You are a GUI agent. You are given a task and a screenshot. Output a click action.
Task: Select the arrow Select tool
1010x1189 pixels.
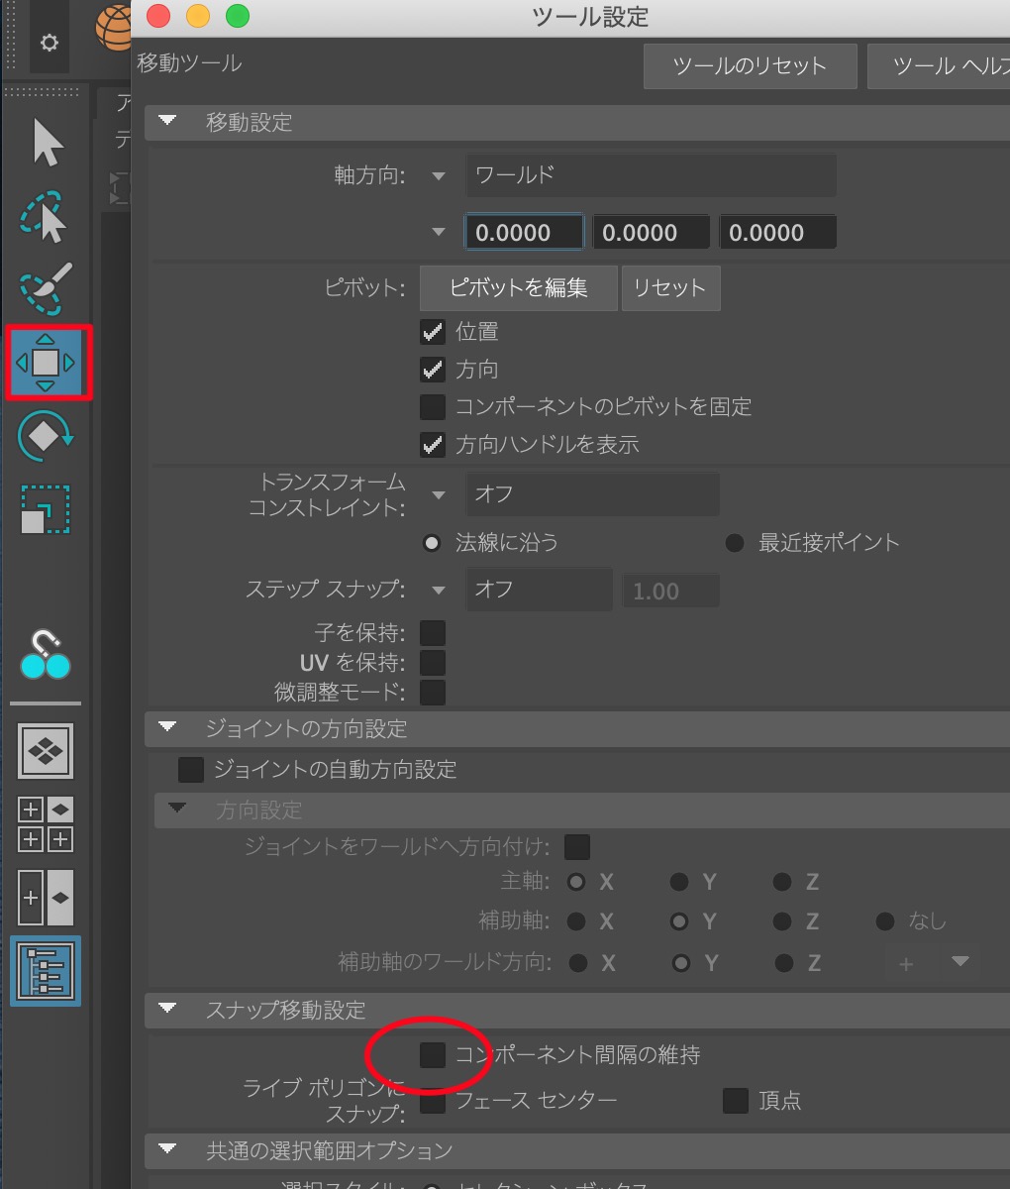click(48, 144)
